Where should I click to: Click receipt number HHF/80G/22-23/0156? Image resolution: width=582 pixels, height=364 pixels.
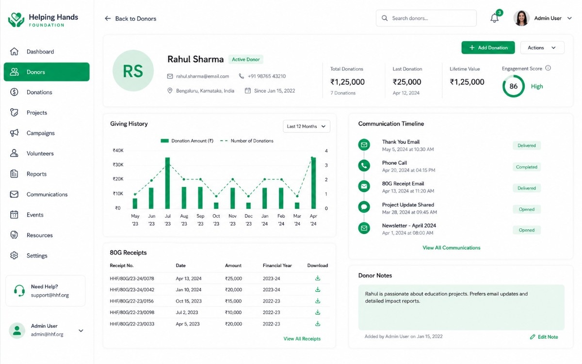(132, 301)
